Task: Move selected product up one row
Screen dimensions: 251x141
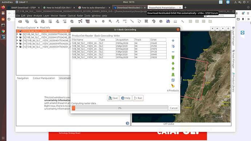Action: (x=173, y=63)
